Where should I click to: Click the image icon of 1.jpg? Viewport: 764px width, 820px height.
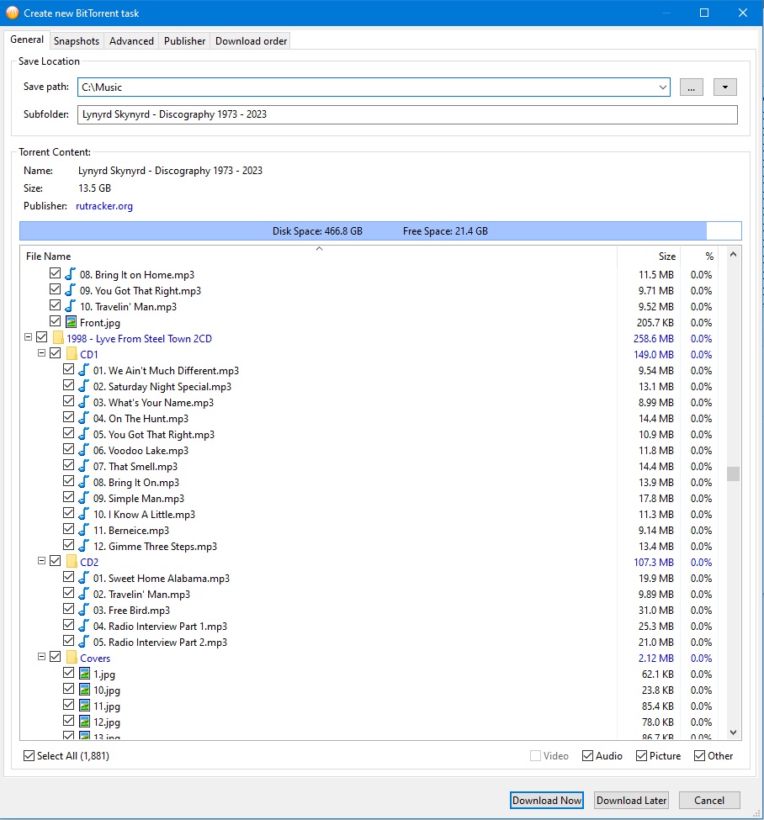[x=84, y=674]
